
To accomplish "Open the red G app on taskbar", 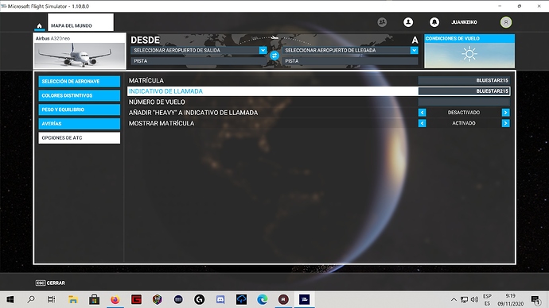I will point(136,299).
